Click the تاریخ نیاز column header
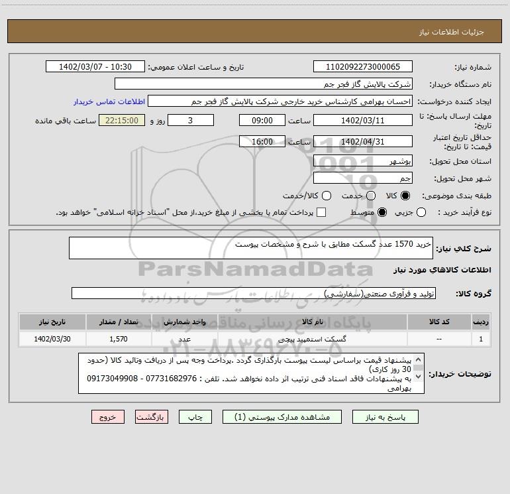The height and width of the screenshot is (494, 510). point(52,322)
